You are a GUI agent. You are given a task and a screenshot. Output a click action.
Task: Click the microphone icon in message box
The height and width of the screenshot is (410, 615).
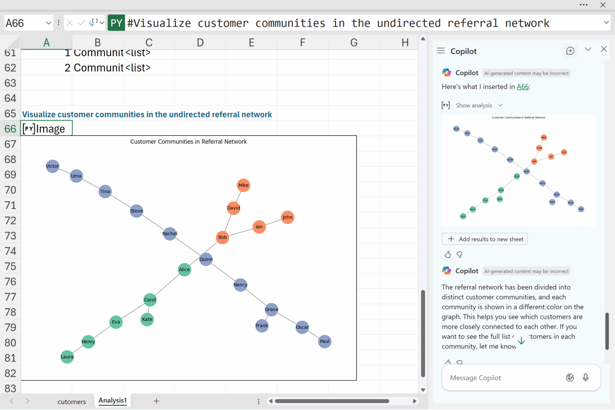585,378
